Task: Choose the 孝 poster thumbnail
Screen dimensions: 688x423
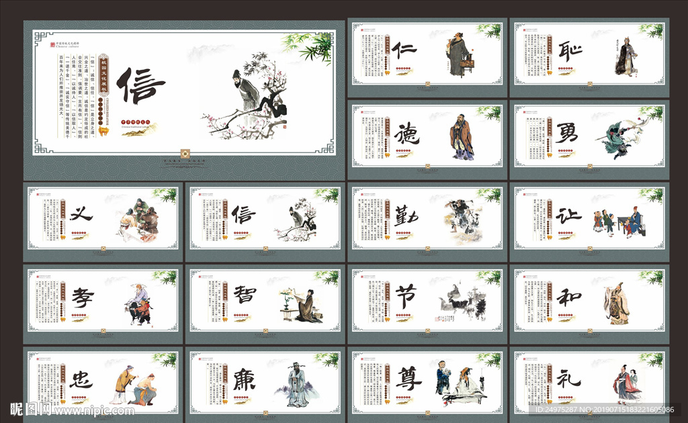Action: click(x=103, y=303)
